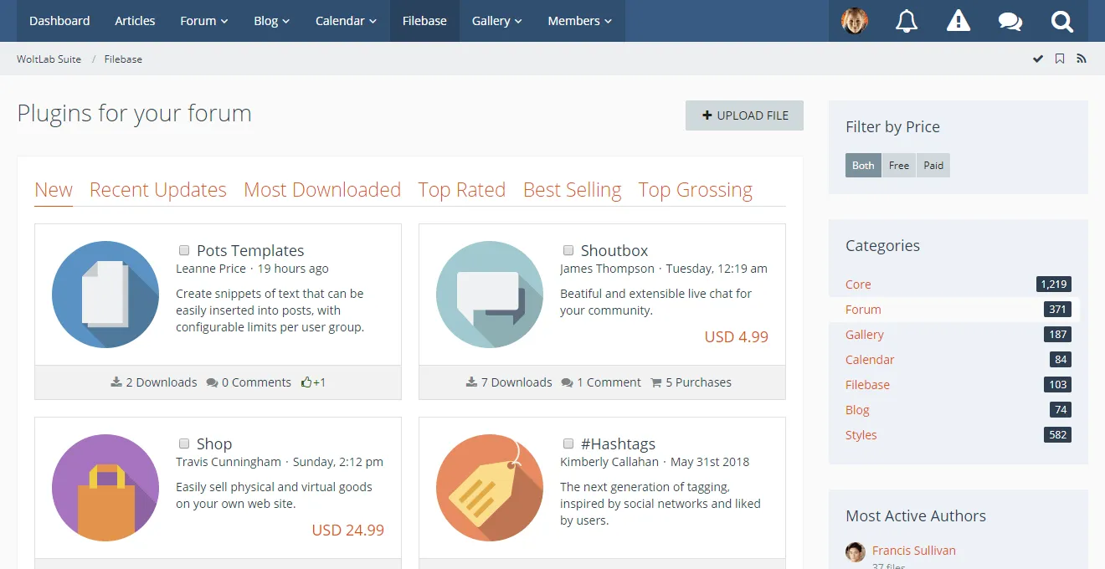This screenshot has height=569, width=1105.
Task: Mark all as read checkmark icon
Action: pos(1038,59)
